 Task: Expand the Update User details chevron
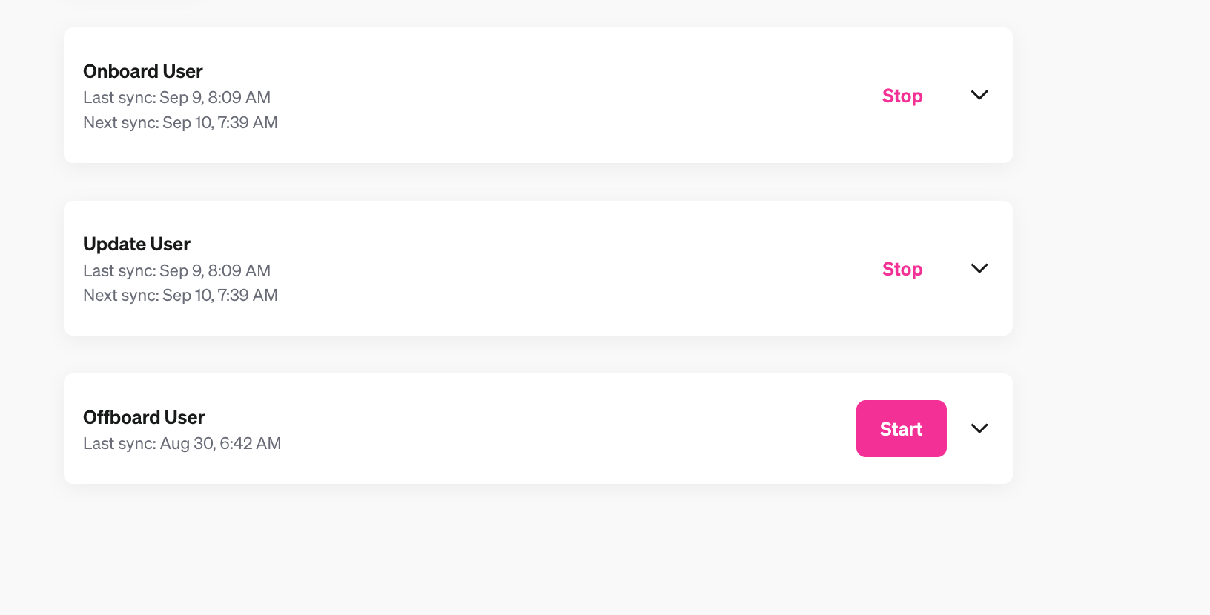(979, 268)
